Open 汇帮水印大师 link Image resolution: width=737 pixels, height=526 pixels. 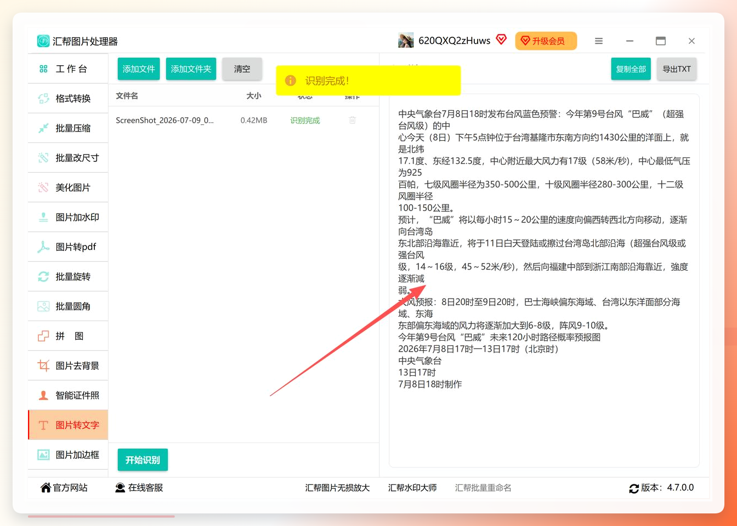(412, 488)
